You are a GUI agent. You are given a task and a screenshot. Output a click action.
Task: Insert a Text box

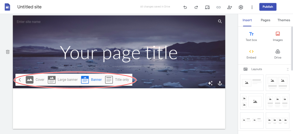[x=251, y=37]
